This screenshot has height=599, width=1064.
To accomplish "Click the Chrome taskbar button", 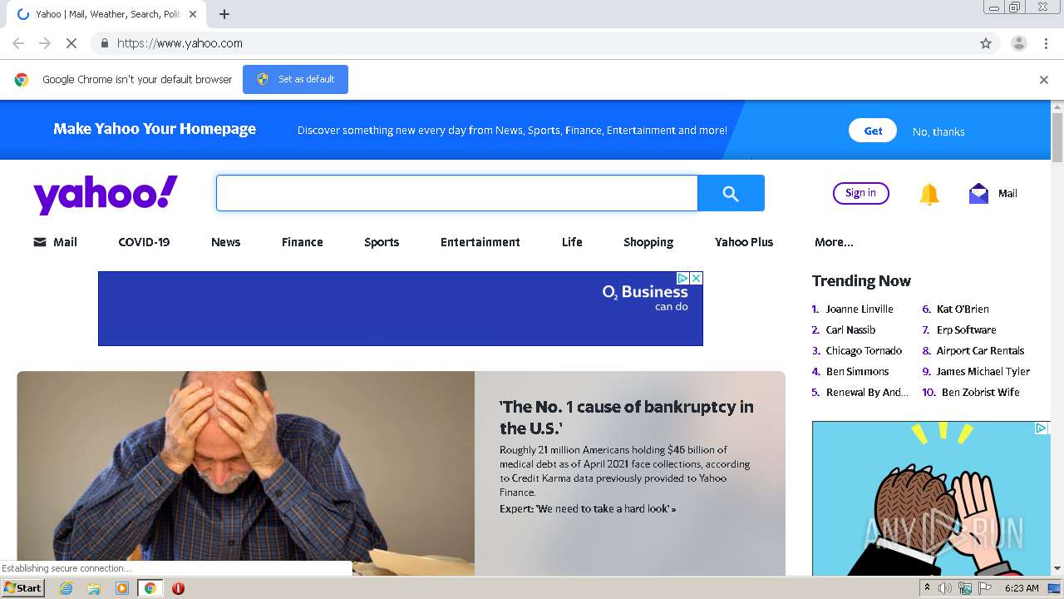I will pos(150,588).
